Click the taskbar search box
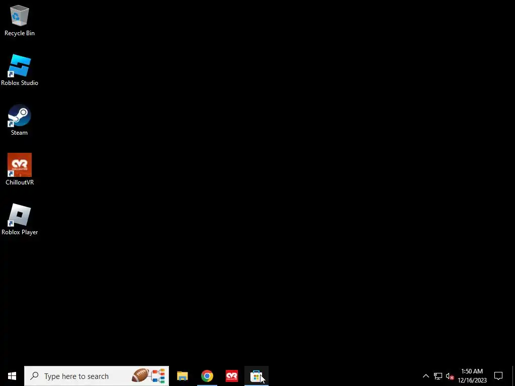This screenshot has width=515, height=386. tap(96, 376)
